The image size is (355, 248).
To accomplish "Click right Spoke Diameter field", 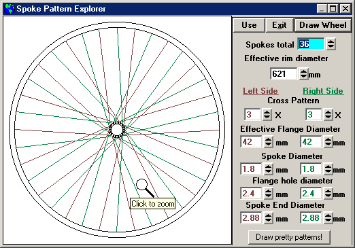I will tap(311, 169).
